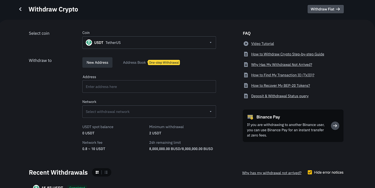Click the Recent Withdrawals heading
The width and height of the screenshot is (375, 188).
click(58, 173)
